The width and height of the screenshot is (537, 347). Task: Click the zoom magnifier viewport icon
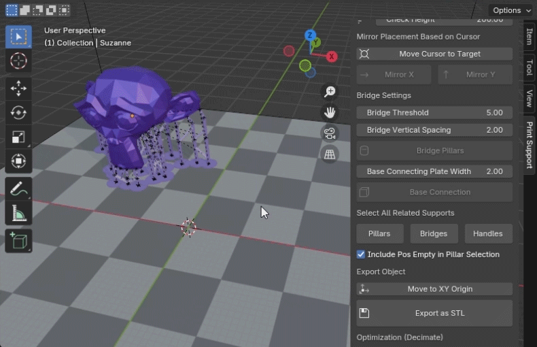point(330,92)
